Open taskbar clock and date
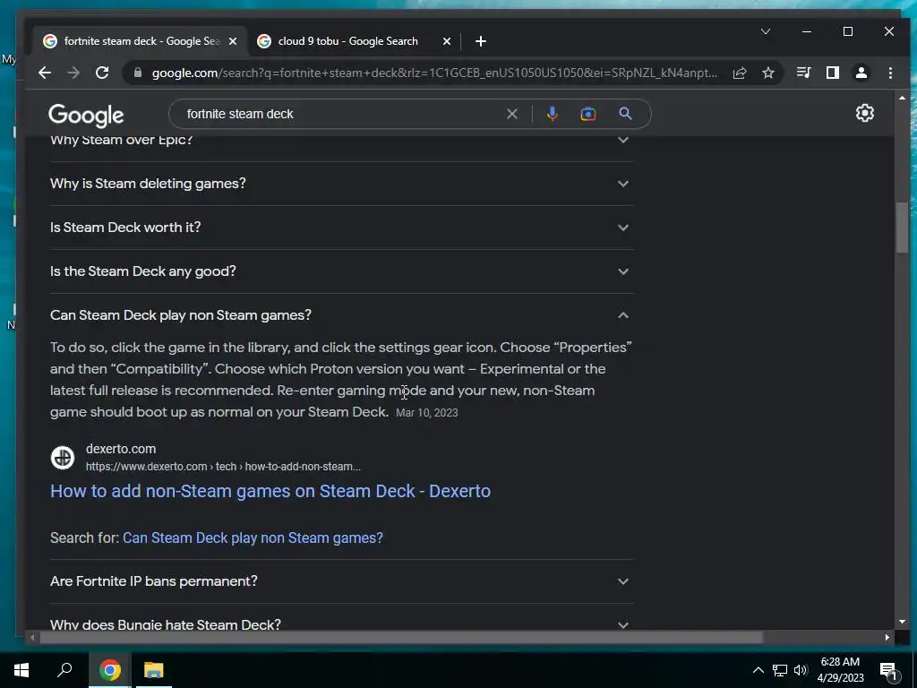The height and width of the screenshot is (688, 917). [x=840, y=670]
